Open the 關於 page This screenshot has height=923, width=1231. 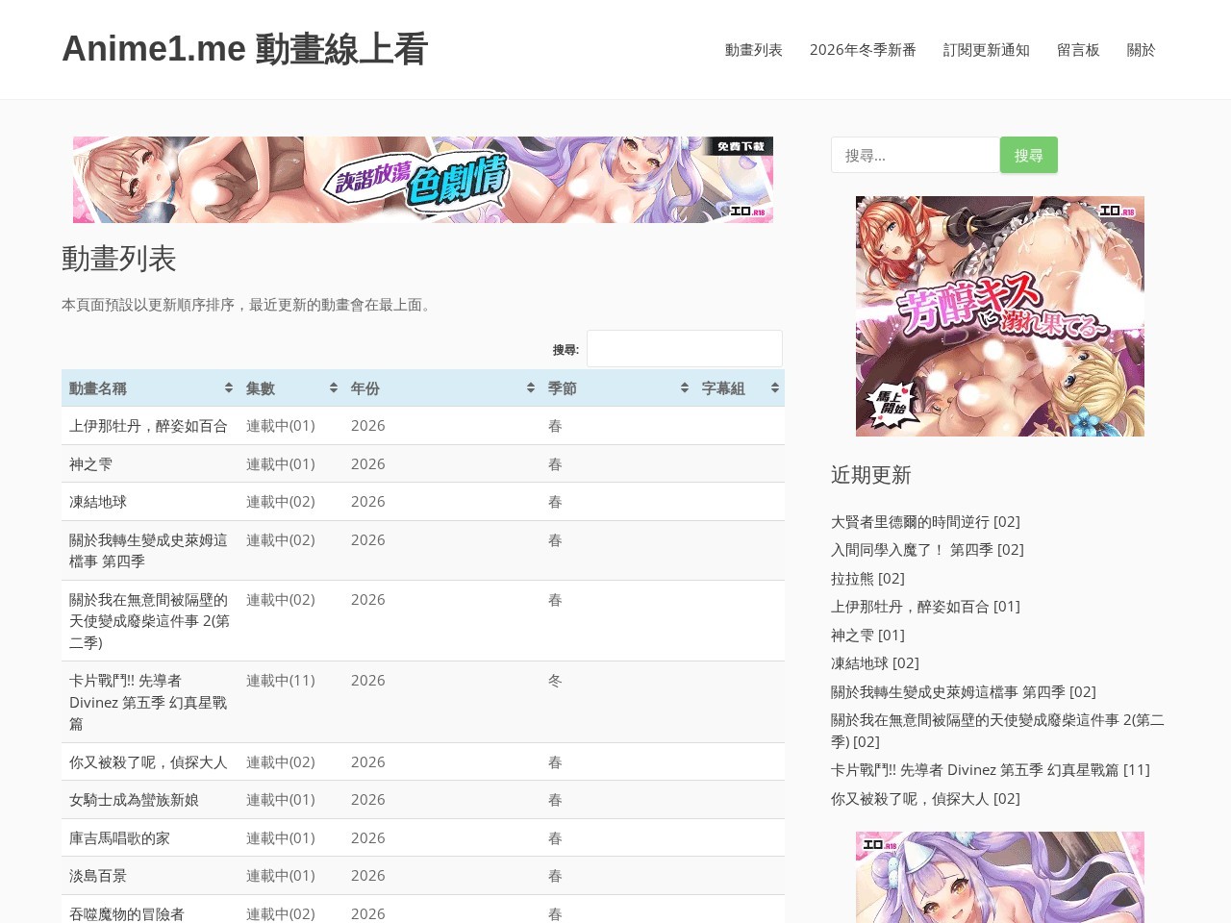pos(1141,50)
